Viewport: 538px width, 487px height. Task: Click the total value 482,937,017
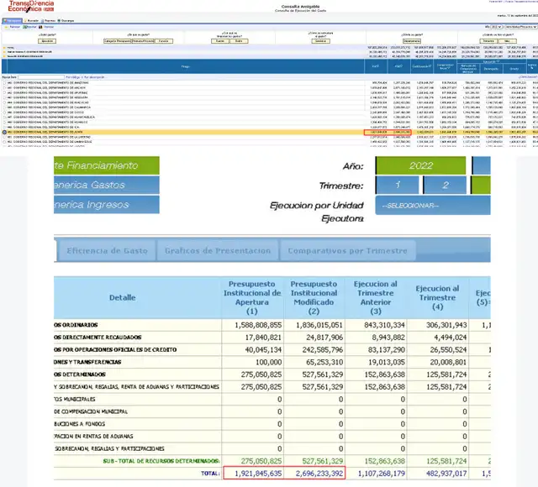446,474
